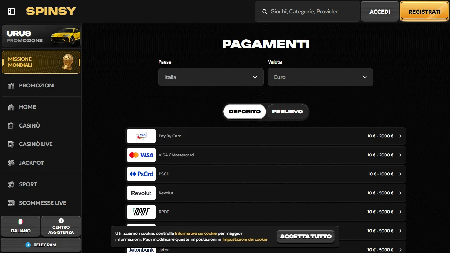Open the Centro Assistenza help button
This screenshot has width=450, height=253.
coord(61,226)
